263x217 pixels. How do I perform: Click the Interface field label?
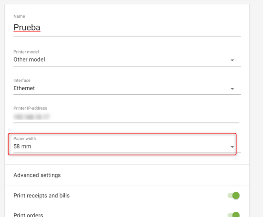click(x=22, y=80)
